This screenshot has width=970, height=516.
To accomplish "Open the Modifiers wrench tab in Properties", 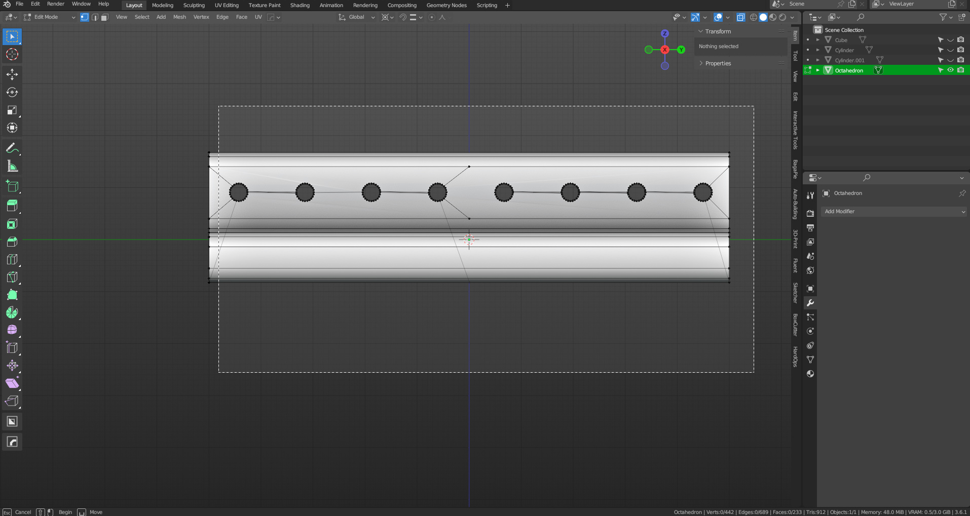I will click(810, 303).
